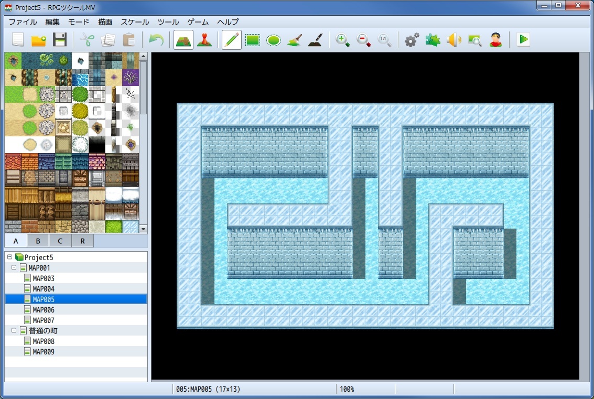This screenshot has width=594, height=399.
Task: Open the ゲーム menu
Action: point(198,22)
